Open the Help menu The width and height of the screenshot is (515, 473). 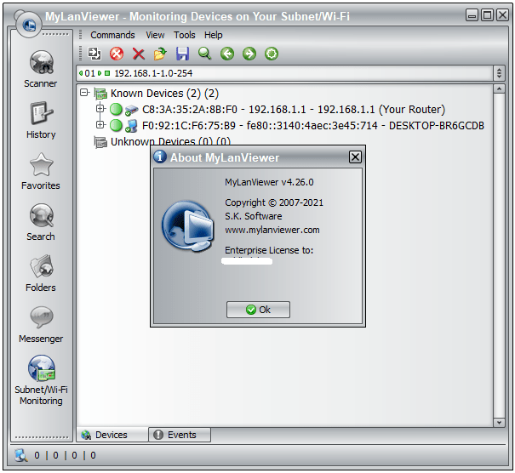point(213,35)
